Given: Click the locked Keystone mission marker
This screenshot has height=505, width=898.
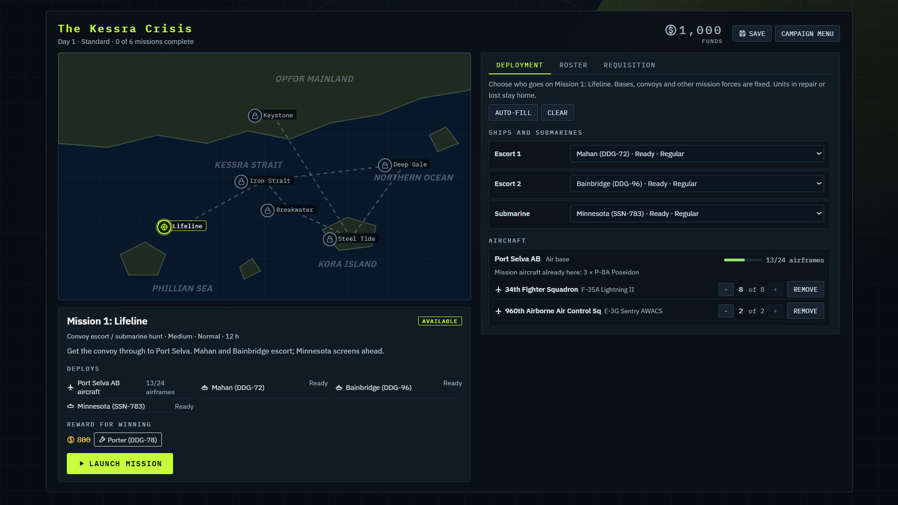Looking at the screenshot, I should tap(255, 115).
